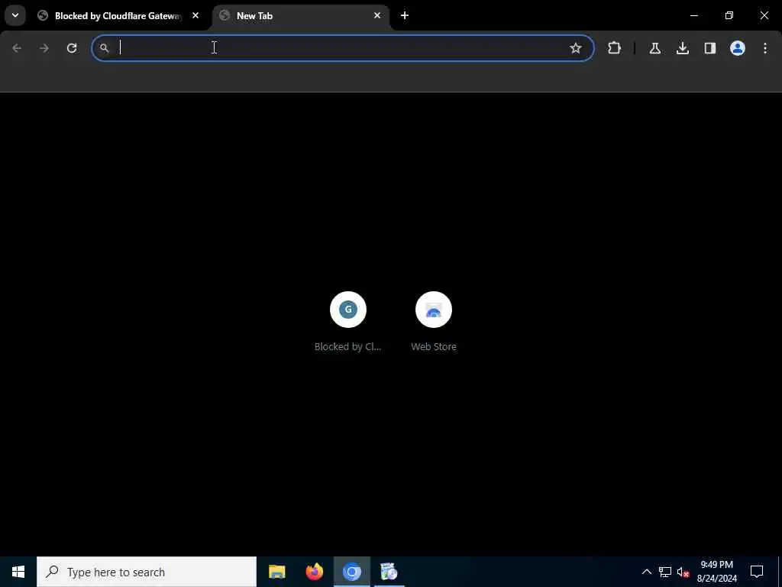Open a new tab with plus button
Image resolution: width=782 pixels, height=587 pixels.
405,15
